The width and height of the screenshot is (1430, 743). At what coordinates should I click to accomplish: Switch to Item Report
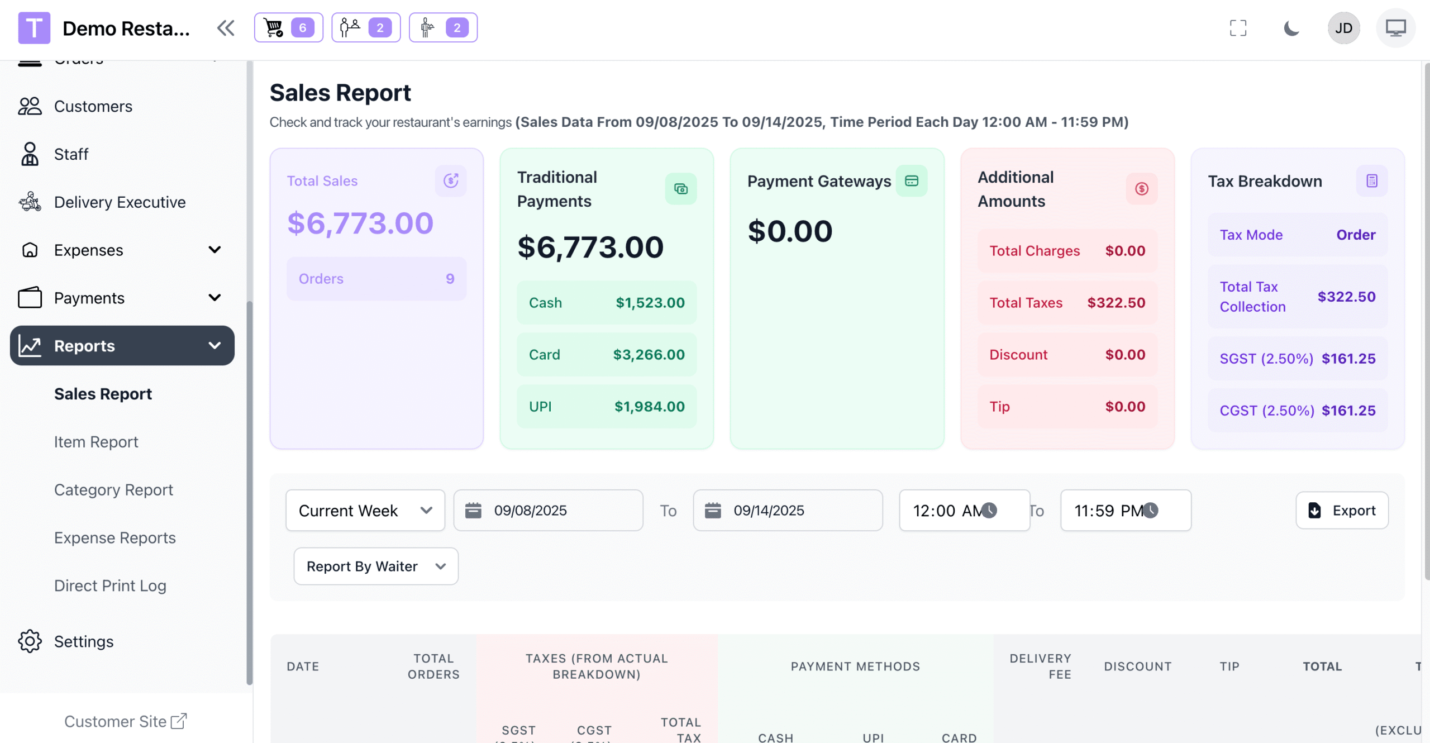click(96, 441)
